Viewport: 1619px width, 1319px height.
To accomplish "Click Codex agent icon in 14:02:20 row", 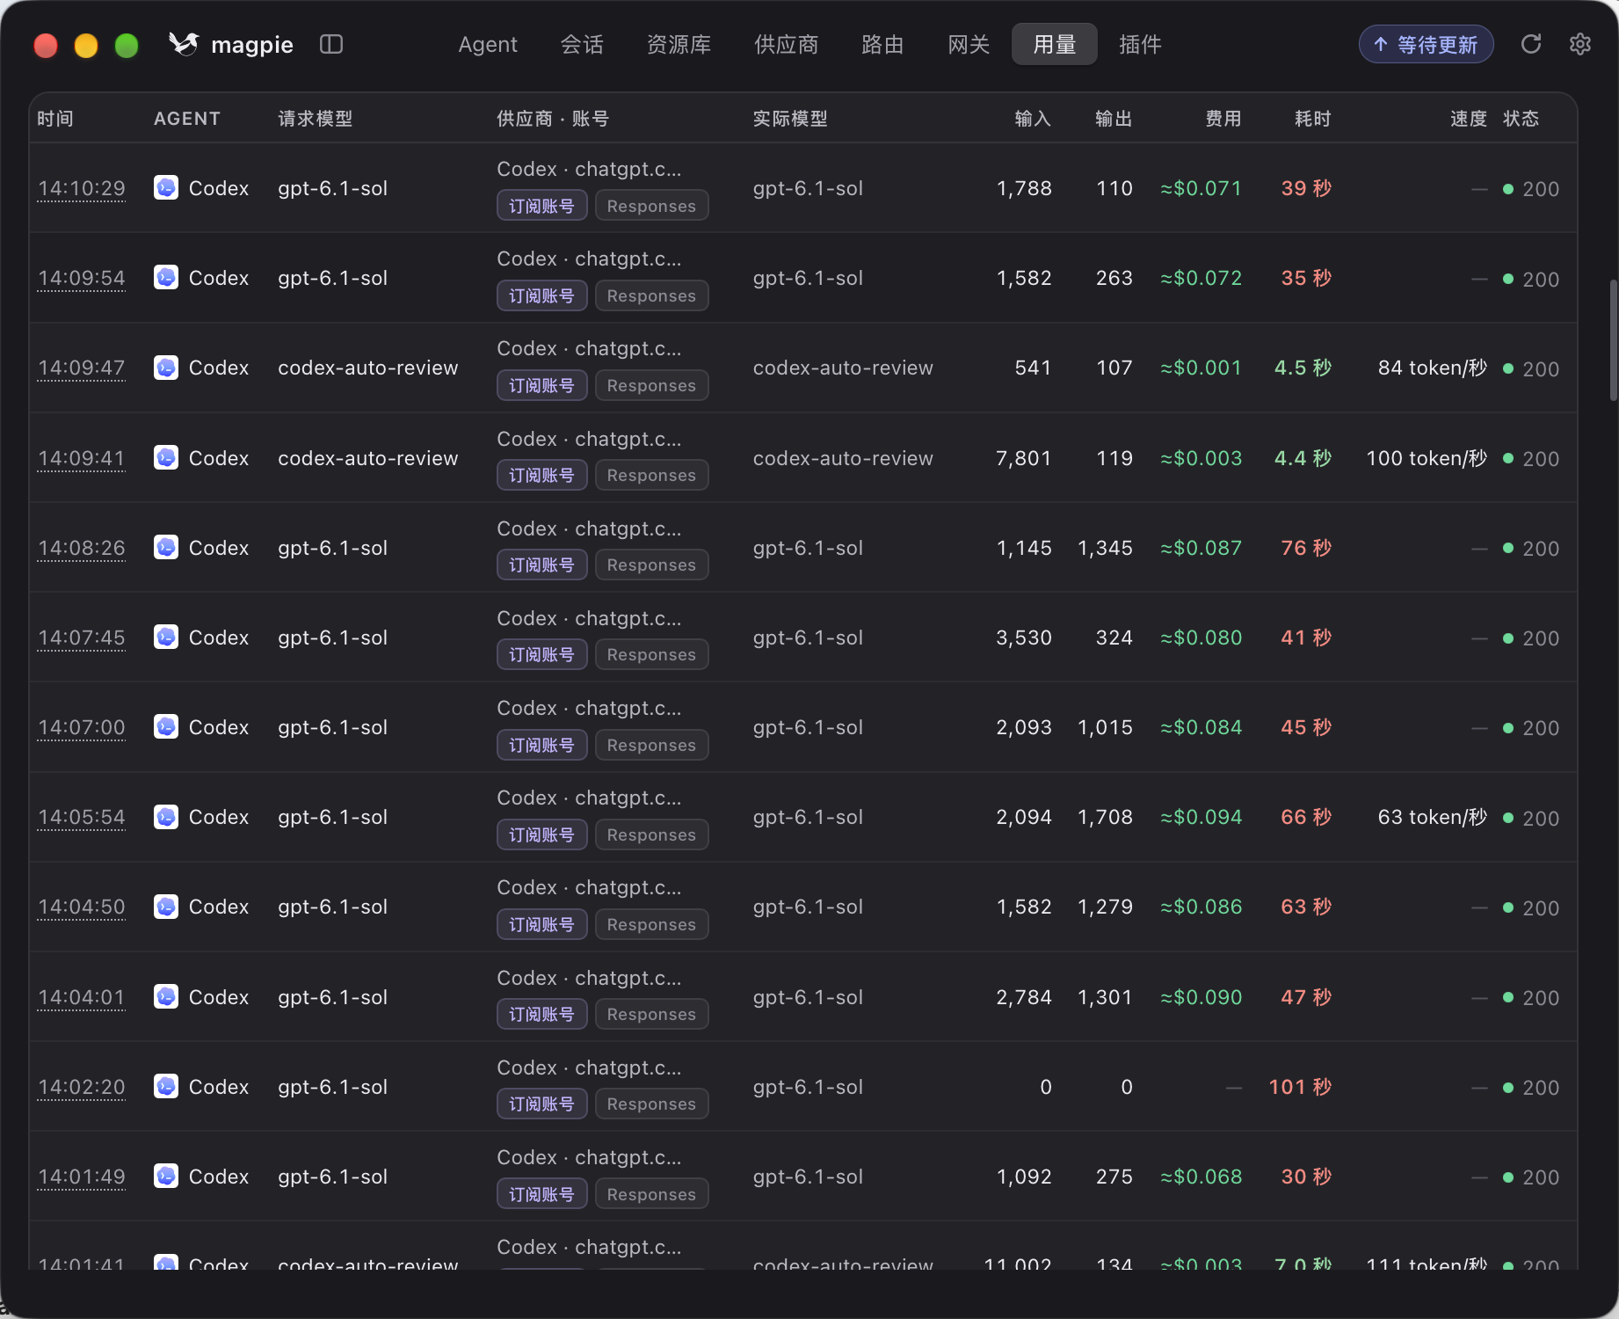I will (x=166, y=1086).
